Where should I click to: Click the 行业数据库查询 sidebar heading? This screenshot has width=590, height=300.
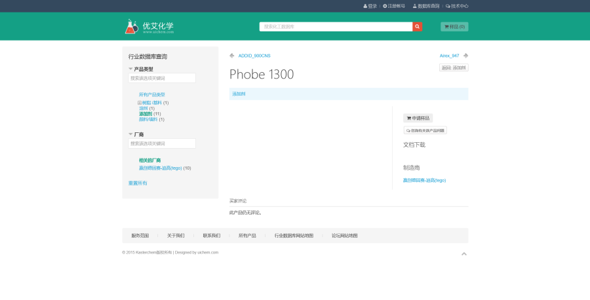coord(147,57)
